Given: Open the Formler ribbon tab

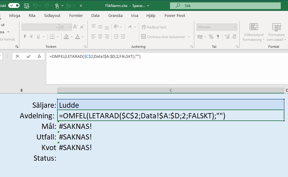Looking at the screenshot, I should [76, 15].
